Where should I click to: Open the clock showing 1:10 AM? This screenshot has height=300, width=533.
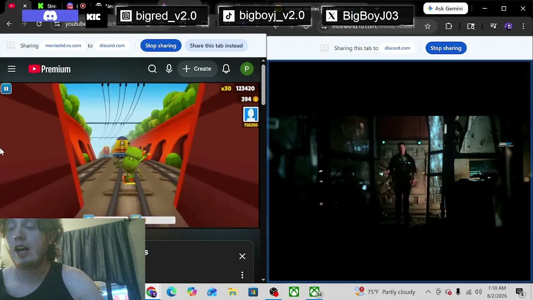coord(496,292)
